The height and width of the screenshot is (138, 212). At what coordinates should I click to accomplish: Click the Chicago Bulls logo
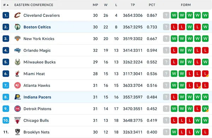coord(18,120)
